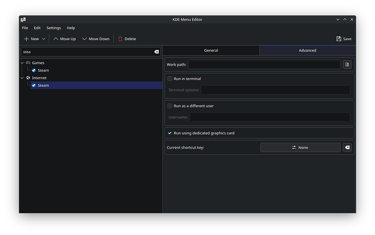Switch to the General tab
This screenshot has height=235, width=375.
pyautogui.click(x=211, y=50)
